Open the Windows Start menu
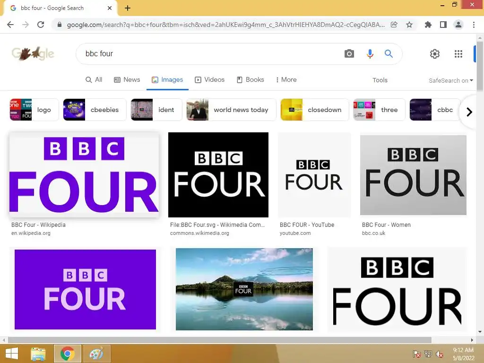This screenshot has width=484, height=363. click(x=12, y=354)
